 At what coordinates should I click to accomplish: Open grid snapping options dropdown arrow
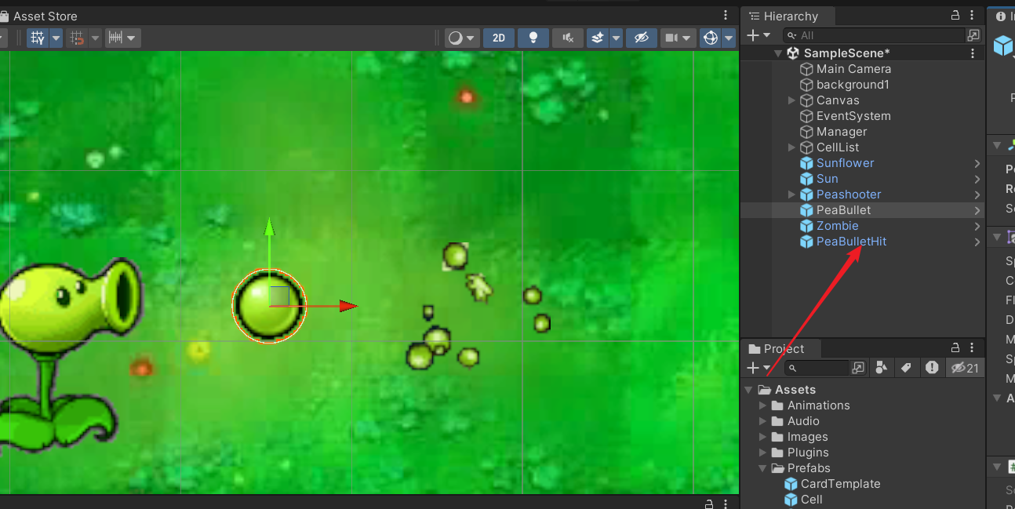point(56,38)
